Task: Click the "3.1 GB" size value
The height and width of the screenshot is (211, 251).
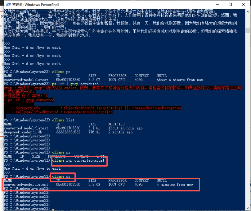Action: (94, 128)
